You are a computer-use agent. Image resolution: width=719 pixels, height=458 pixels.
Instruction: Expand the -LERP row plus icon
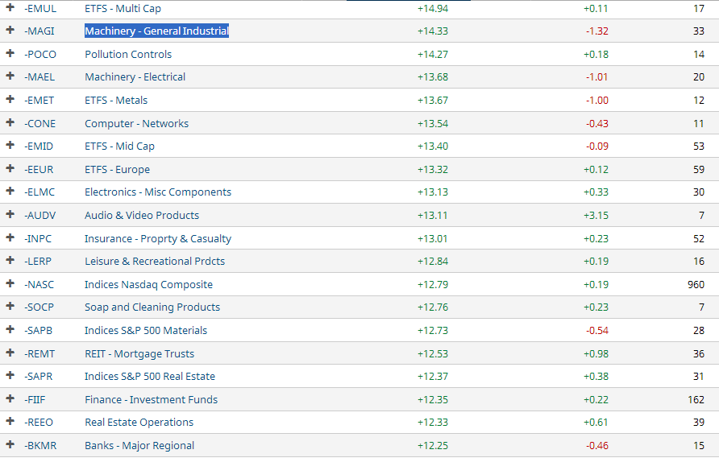tap(10, 260)
